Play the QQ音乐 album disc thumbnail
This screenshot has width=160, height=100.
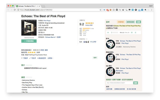[110, 71]
